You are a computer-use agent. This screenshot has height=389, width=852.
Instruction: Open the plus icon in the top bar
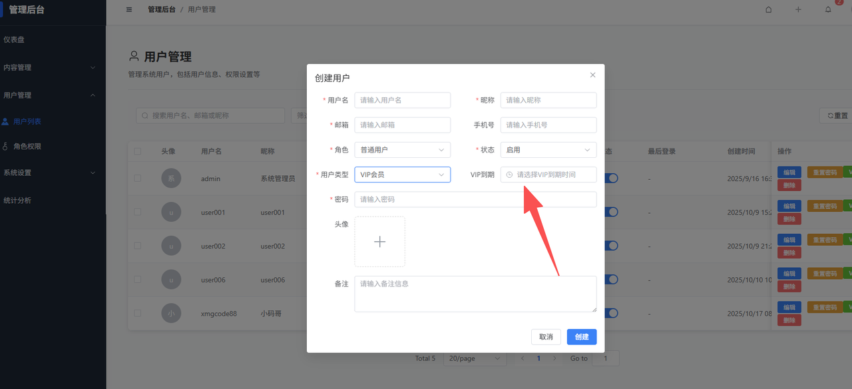pos(798,9)
